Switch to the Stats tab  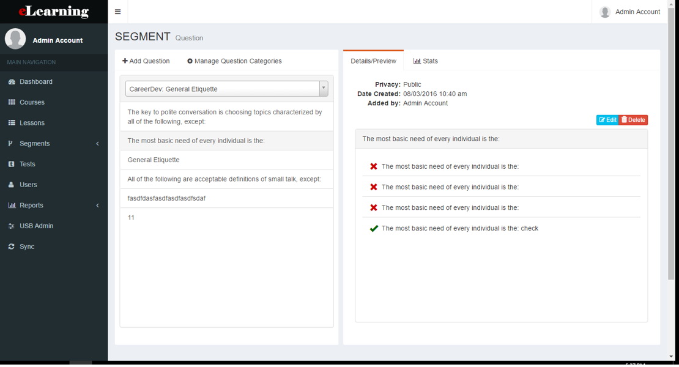point(425,61)
